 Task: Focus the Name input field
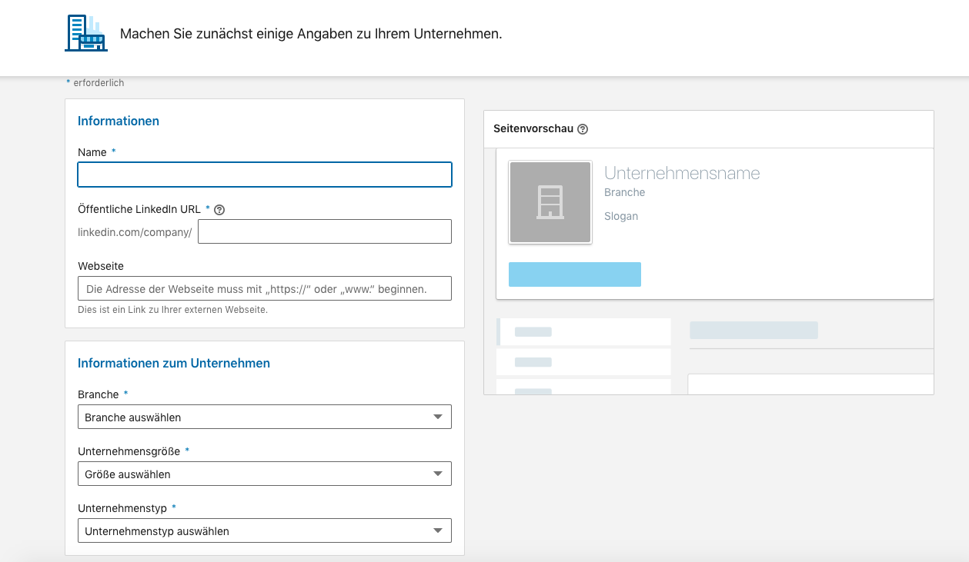click(x=265, y=175)
